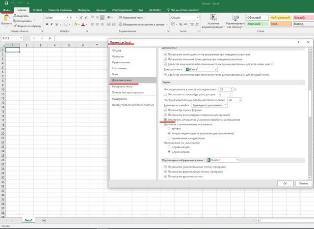
Task: Switch to the Вставка ribbon tab
Action: click(37, 10)
